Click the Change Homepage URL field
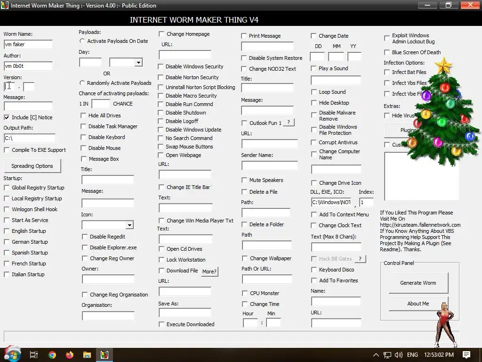The width and height of the screenshot is (482, 362). 185,55
